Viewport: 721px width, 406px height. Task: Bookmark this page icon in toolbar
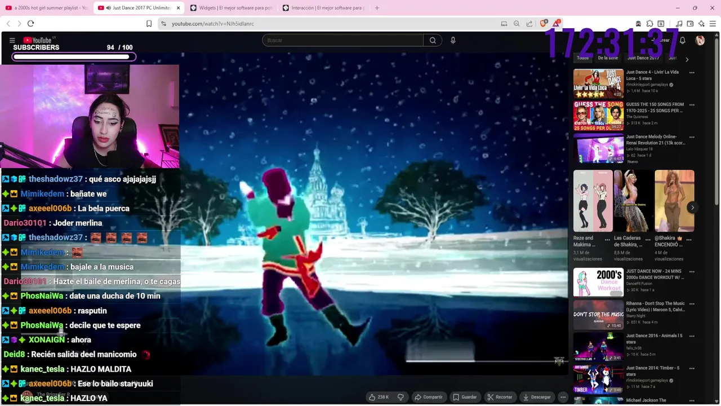pyautogui.click(x=149, y=24)
